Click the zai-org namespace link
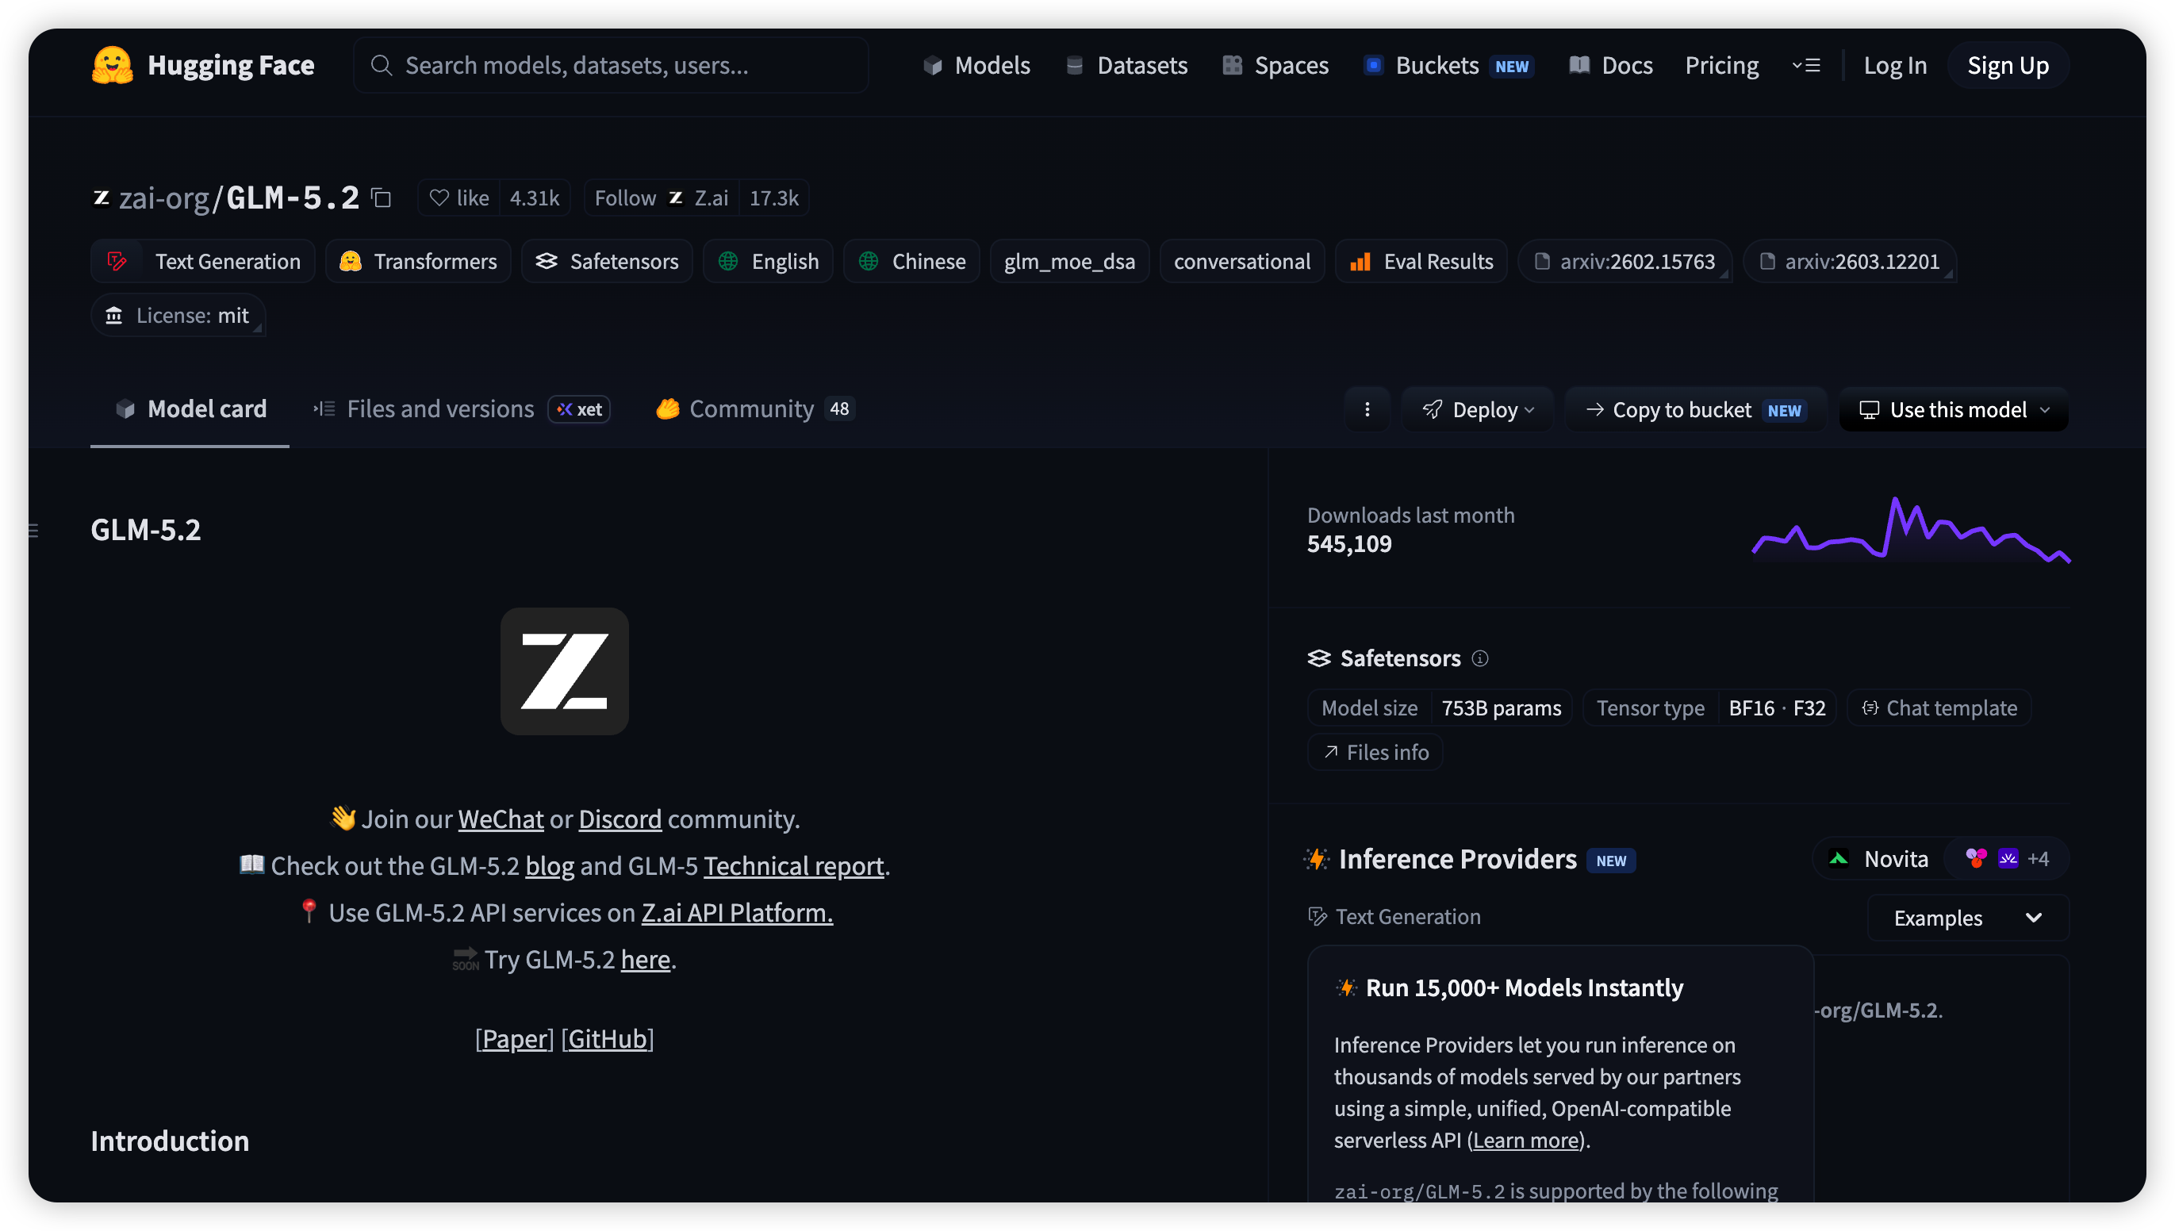This screenshot has height=1231, width=2175. [164, 197]
